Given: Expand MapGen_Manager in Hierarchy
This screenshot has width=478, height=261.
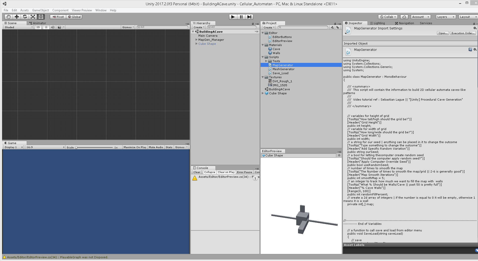Looking at the screenshot, I should click(197, 40).
